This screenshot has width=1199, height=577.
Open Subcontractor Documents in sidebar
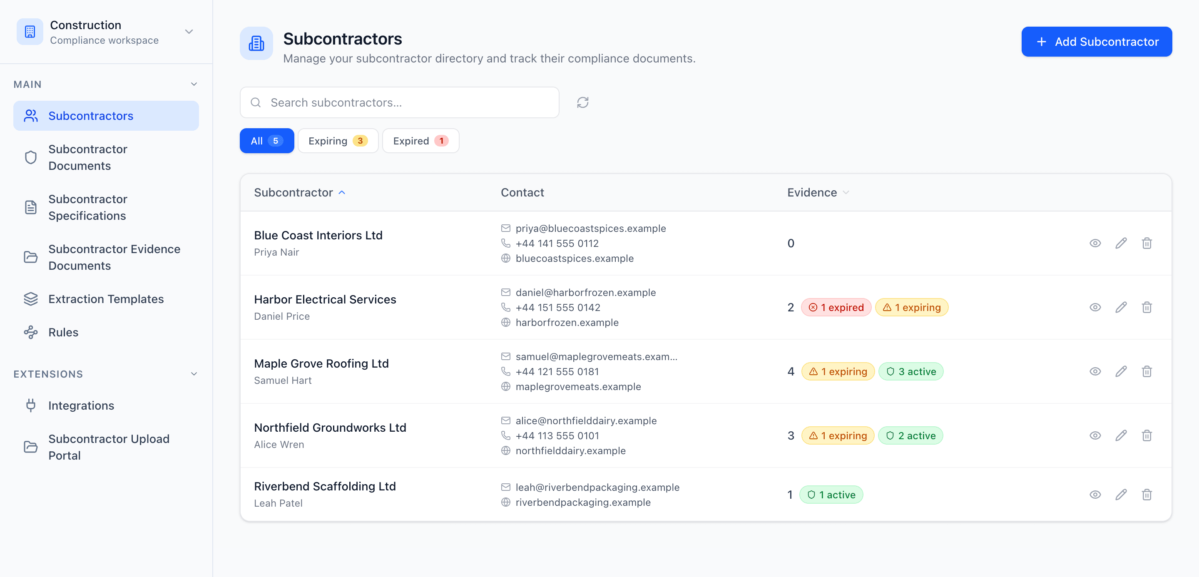106,158
